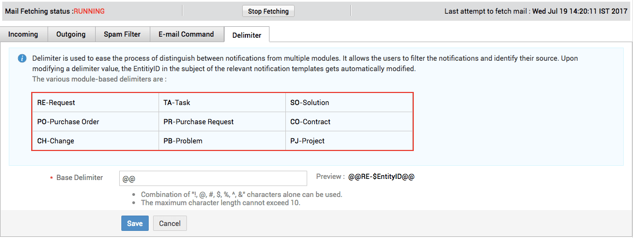Click the PJ-Project delimiter cell
This screenshot has height=238, width=633.
349,141
